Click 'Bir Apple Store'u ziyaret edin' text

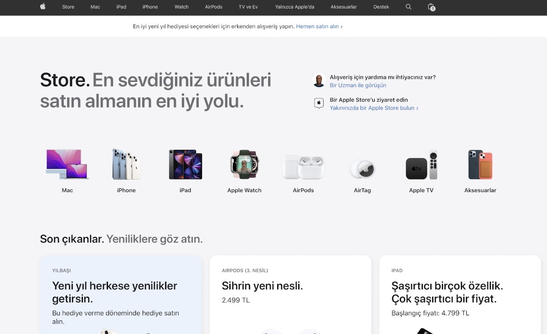coord(369,100)
